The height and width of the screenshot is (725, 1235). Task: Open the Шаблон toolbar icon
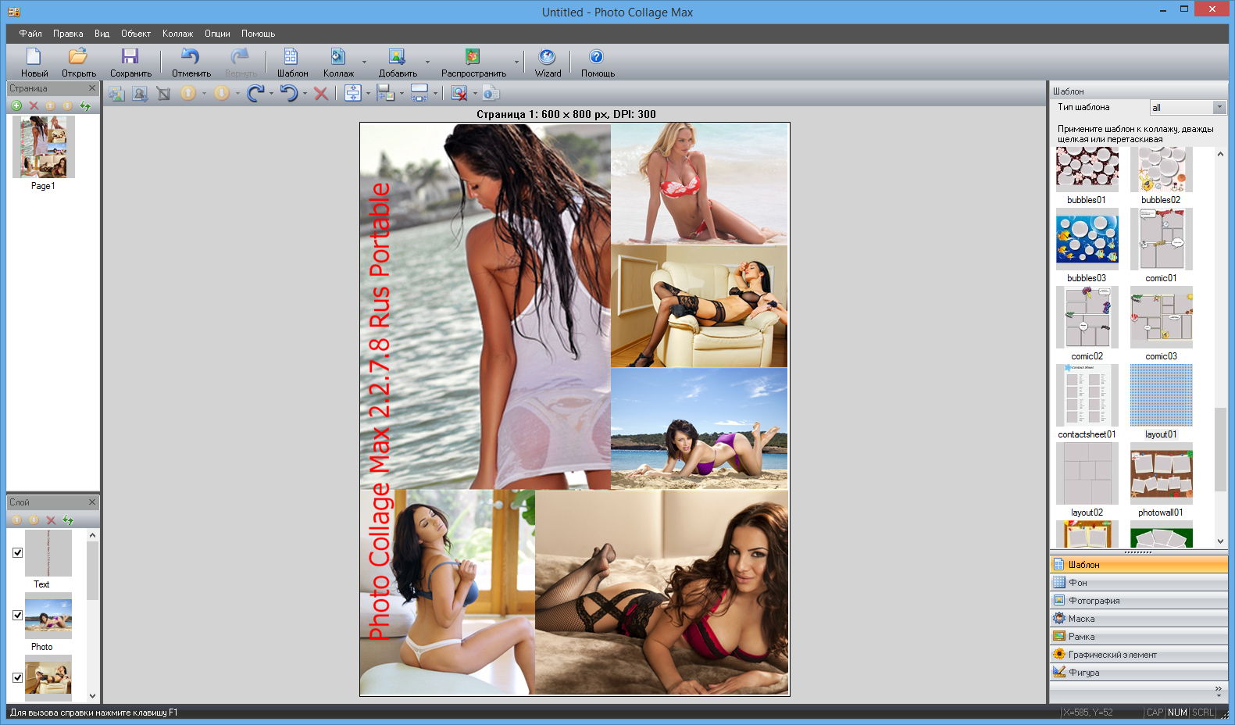pos(291,56)
